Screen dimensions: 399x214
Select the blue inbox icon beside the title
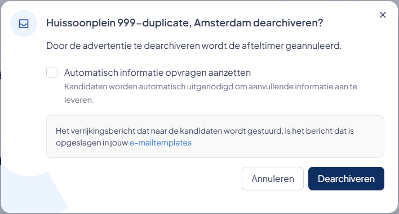(24, 24)
